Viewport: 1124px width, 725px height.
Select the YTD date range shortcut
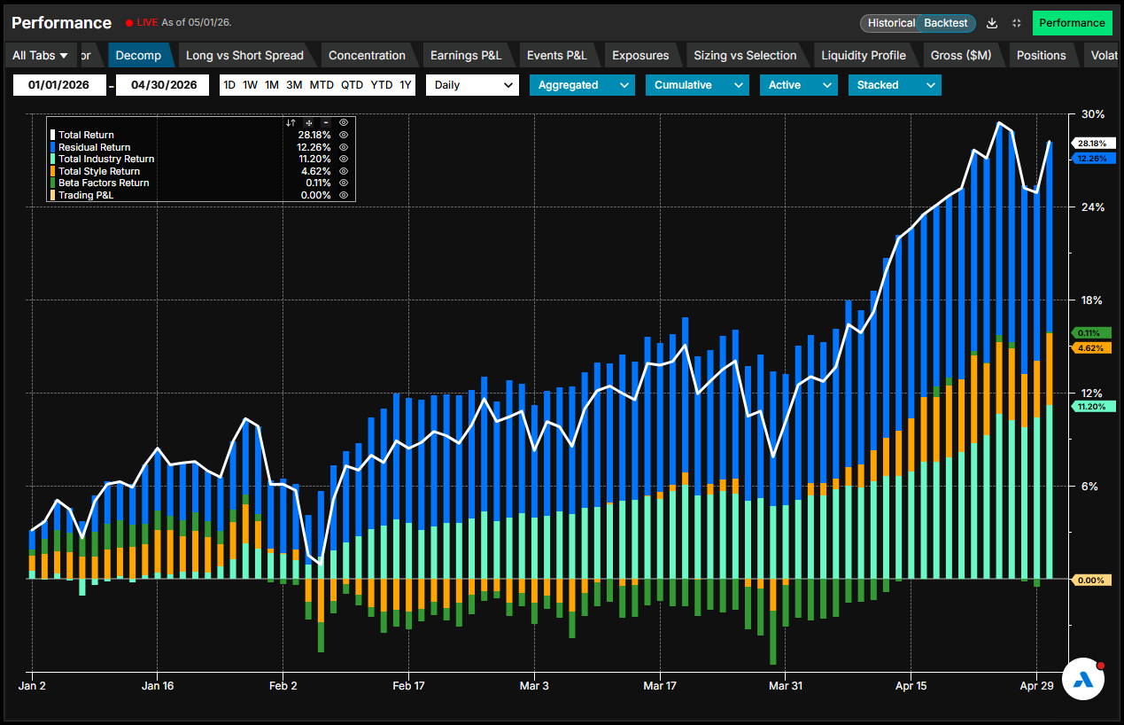point(382,85)
